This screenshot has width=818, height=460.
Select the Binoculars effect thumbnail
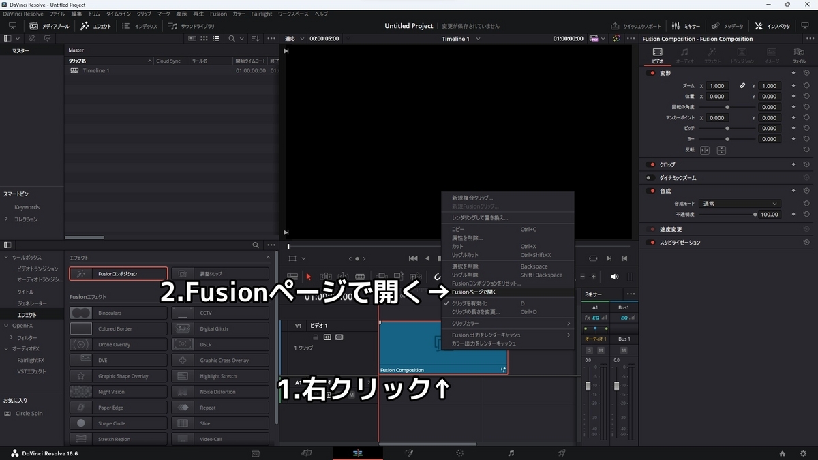pos(80,312)
